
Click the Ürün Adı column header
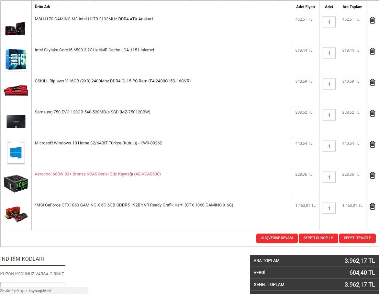click(42, 7)
